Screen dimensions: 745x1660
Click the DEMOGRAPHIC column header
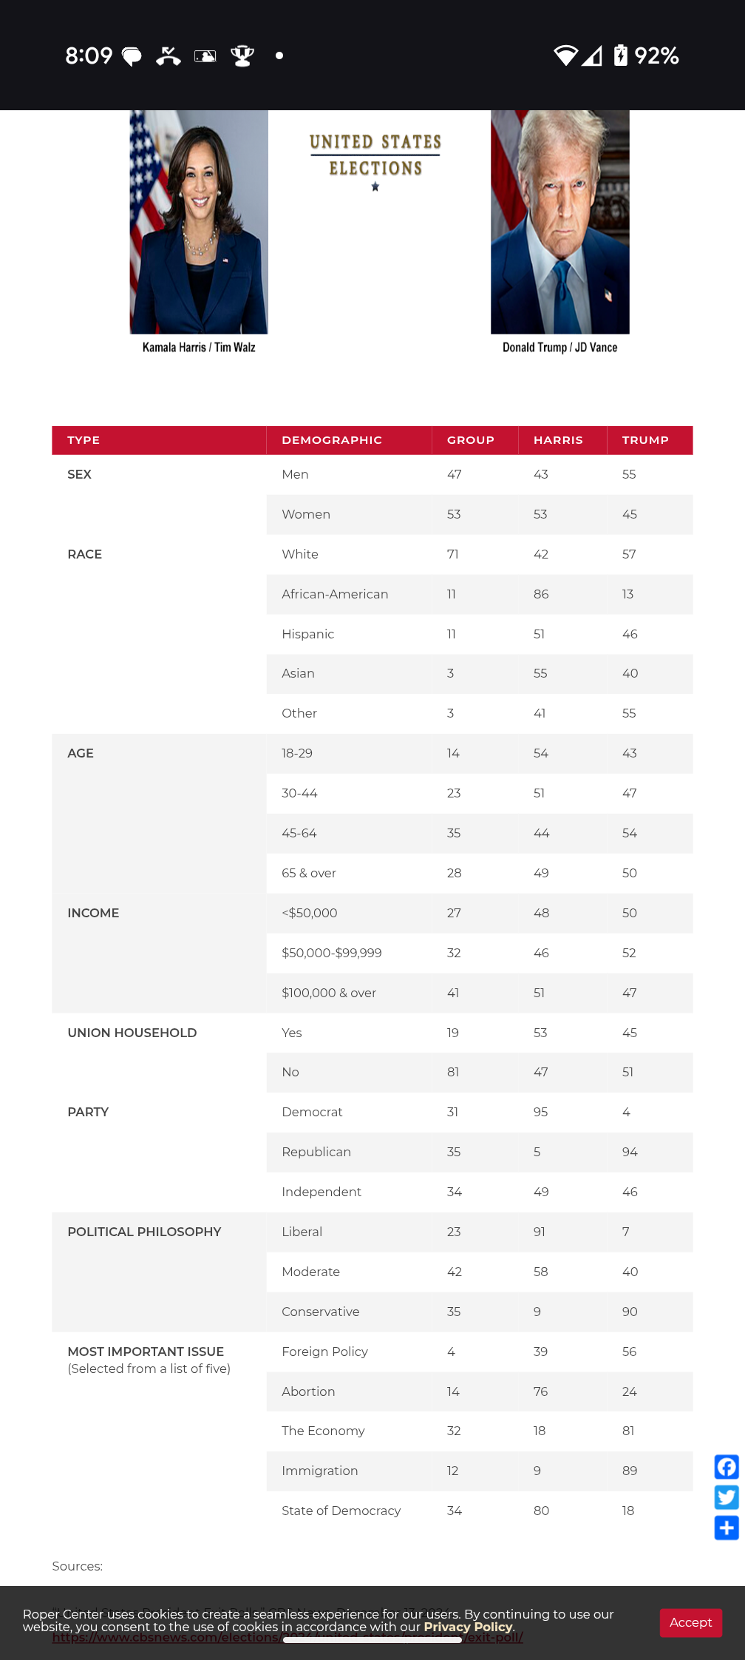pyautogui.click(x=332, y=440)
